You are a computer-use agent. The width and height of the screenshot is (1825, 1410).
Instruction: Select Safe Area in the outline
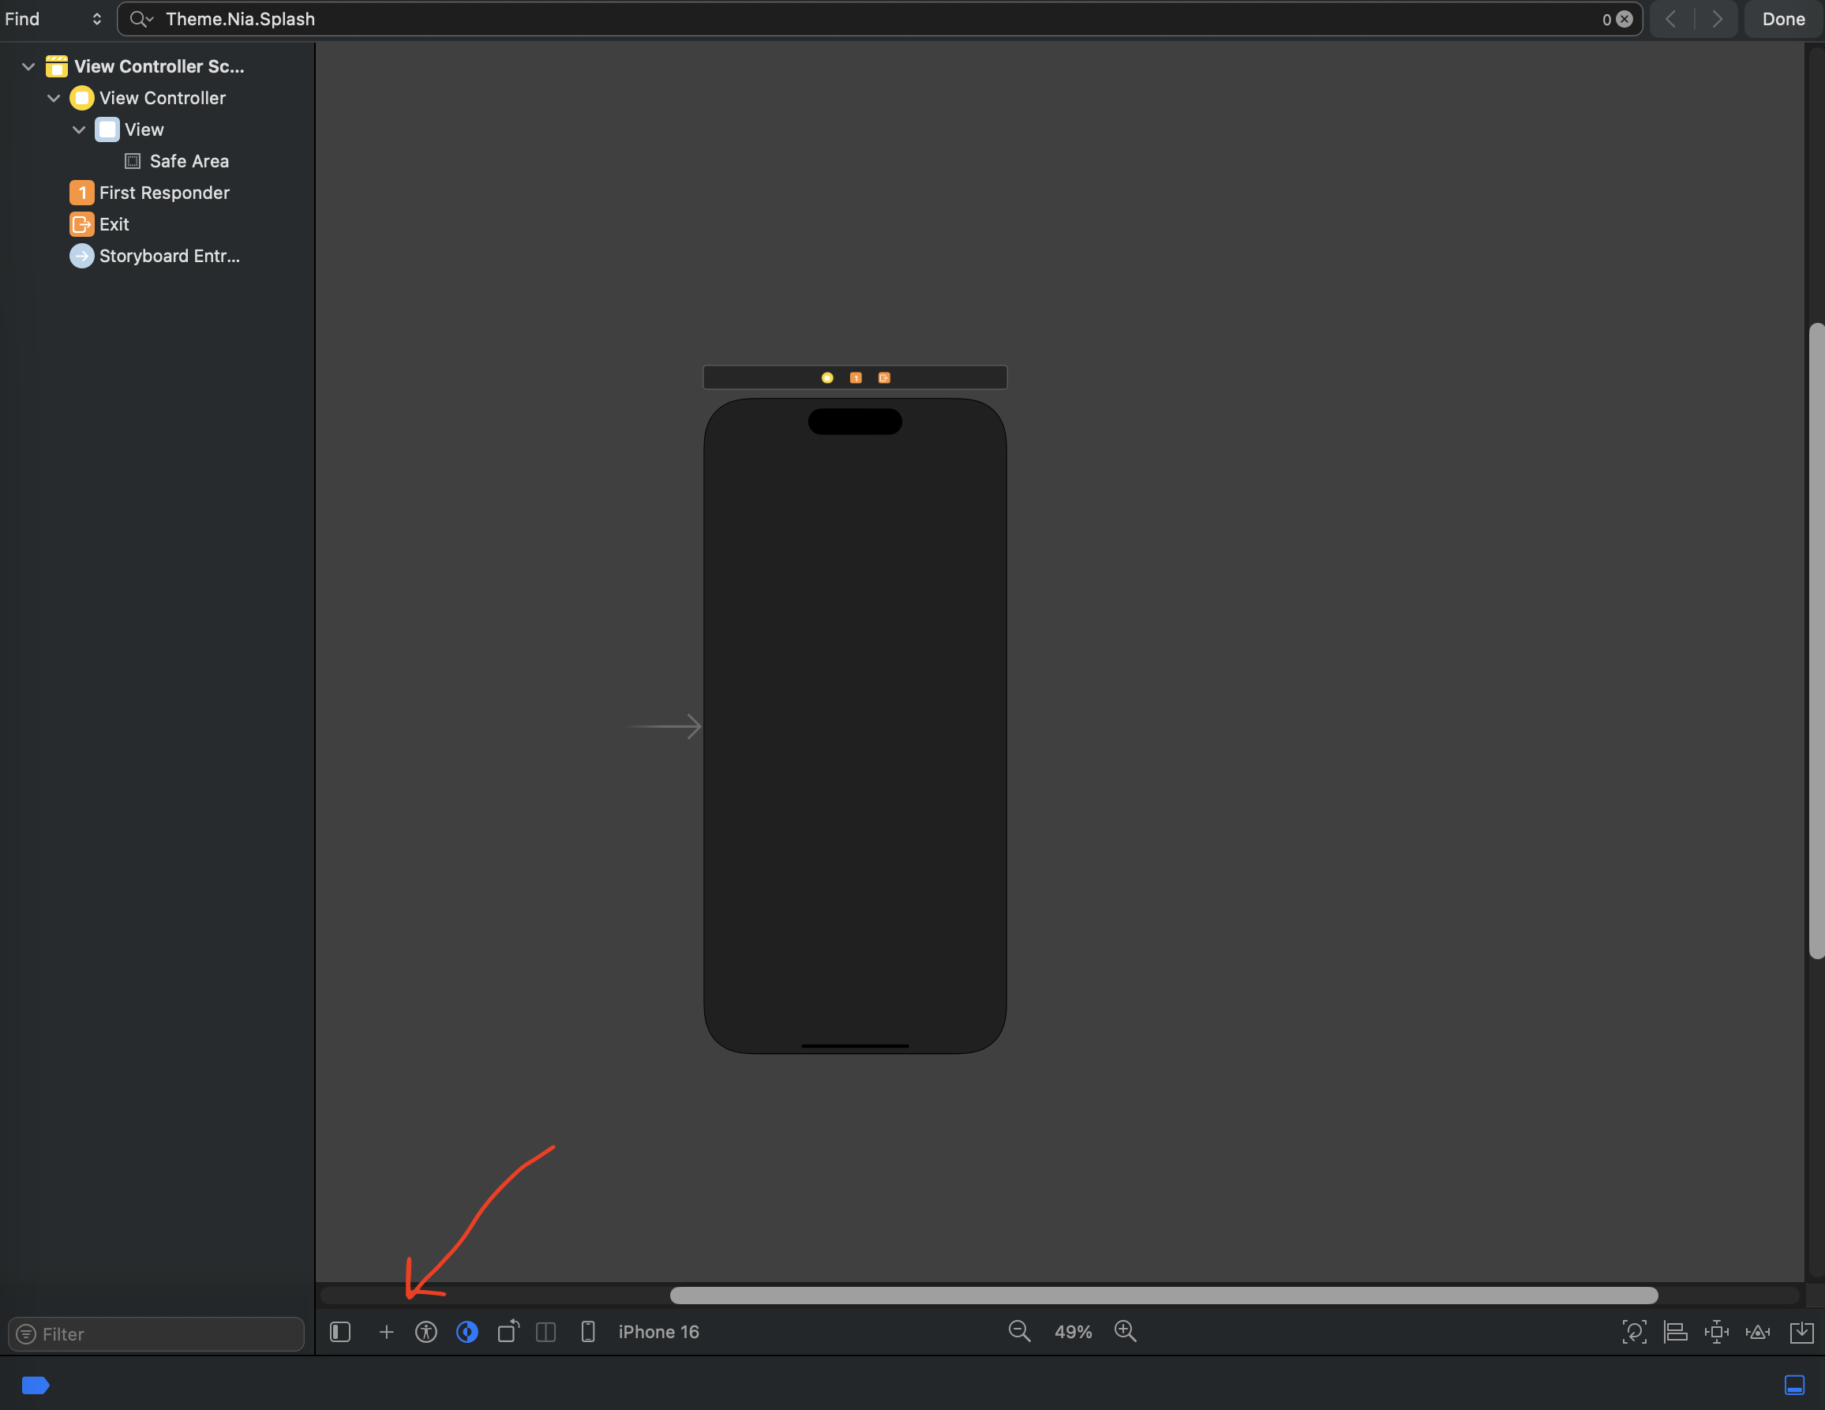pos(189,161)
